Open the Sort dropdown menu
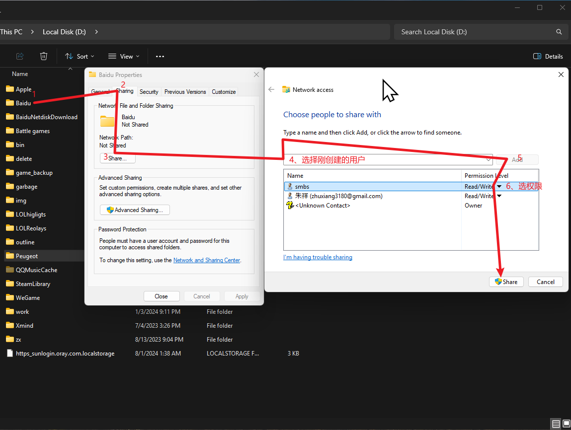571x430 pixels. (x=80, y=56)
